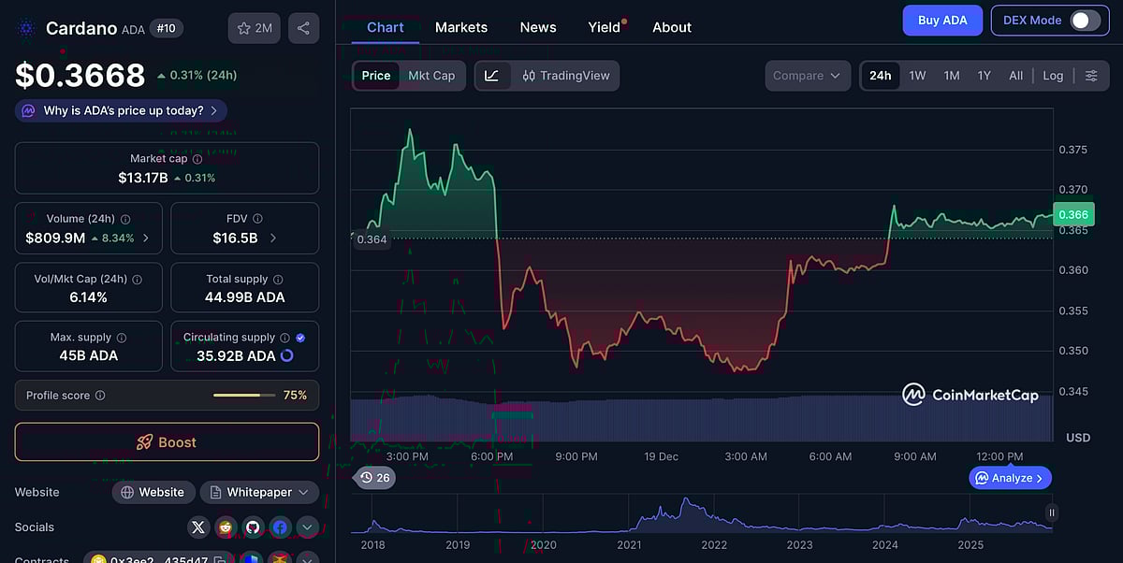Viewport: 1123px width, 563px height.
Task: Open the News tab
Action: (537, 27)
